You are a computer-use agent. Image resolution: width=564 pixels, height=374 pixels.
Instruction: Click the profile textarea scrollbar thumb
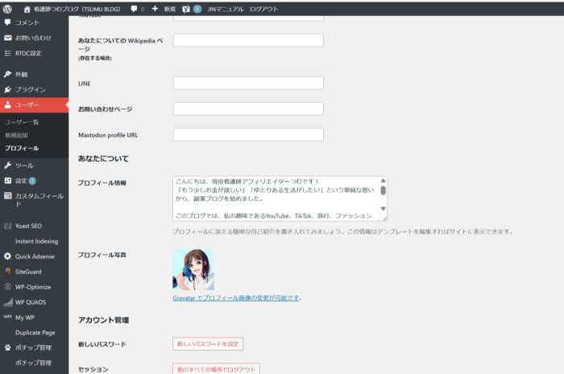[x=383, y=191]
